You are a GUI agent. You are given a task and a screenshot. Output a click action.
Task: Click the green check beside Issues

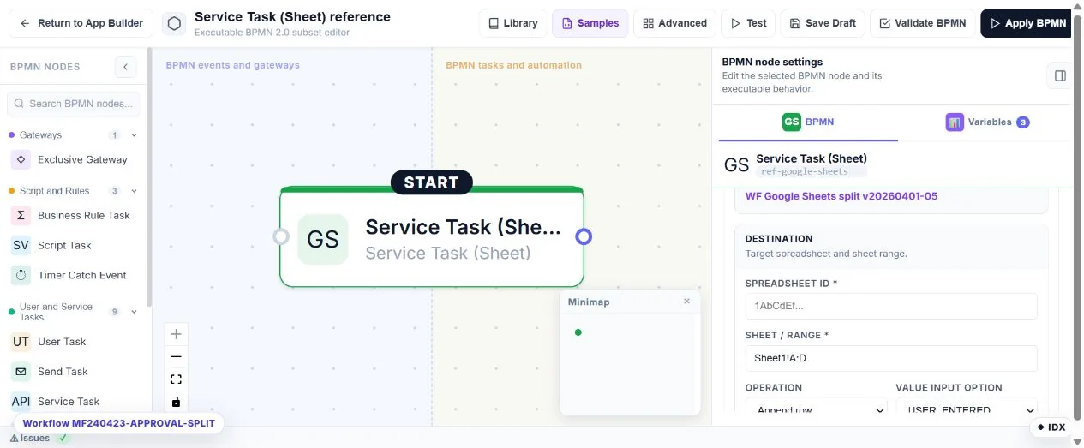[63, 438]
